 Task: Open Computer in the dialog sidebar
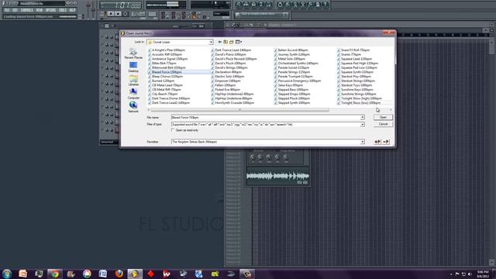[x=133, y=94]
